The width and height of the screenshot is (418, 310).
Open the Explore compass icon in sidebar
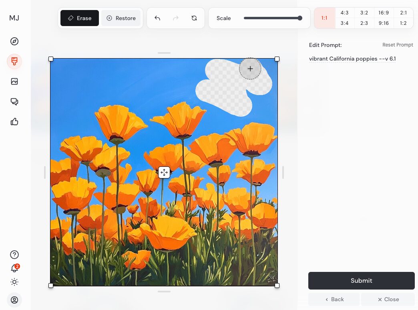pyautogui.click(x=14, y=41)
